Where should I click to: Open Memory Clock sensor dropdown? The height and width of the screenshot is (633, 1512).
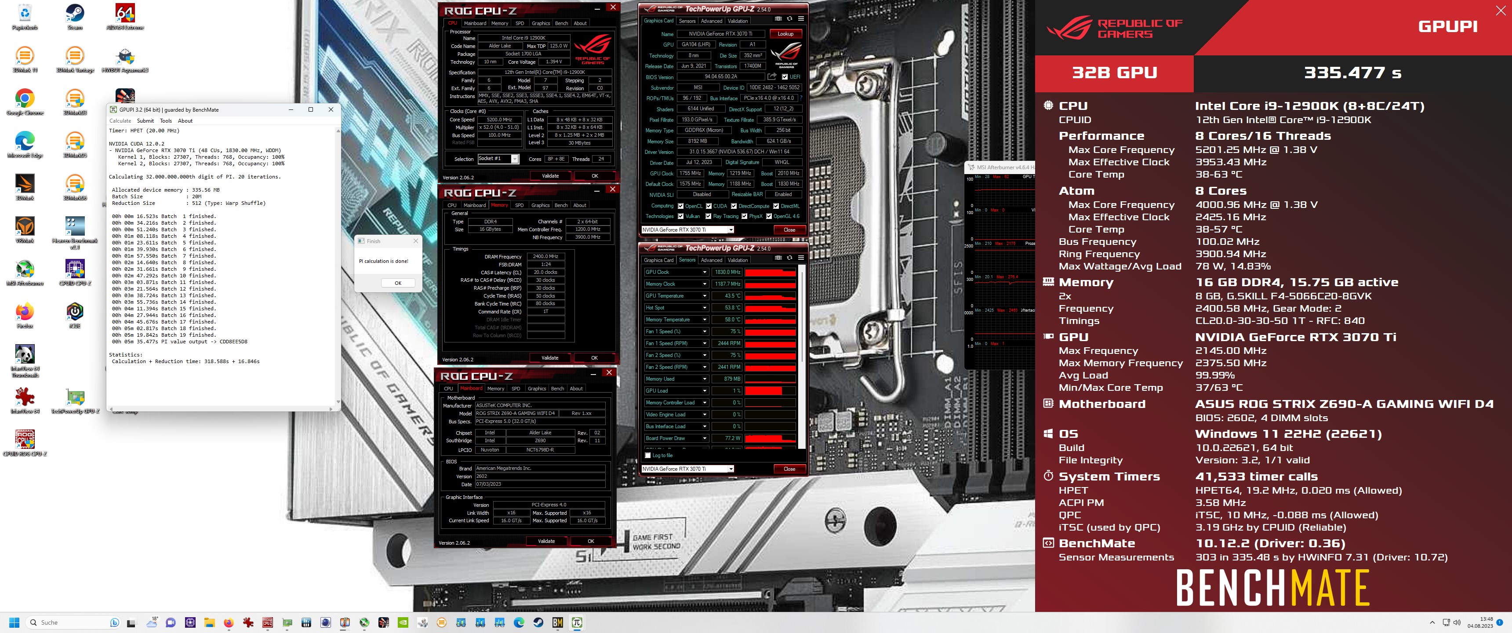tap(704, 284)
